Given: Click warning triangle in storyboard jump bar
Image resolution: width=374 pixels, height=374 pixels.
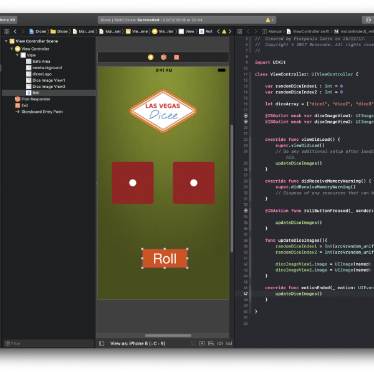Looking at the screenshot, I should tap(224, 32).
